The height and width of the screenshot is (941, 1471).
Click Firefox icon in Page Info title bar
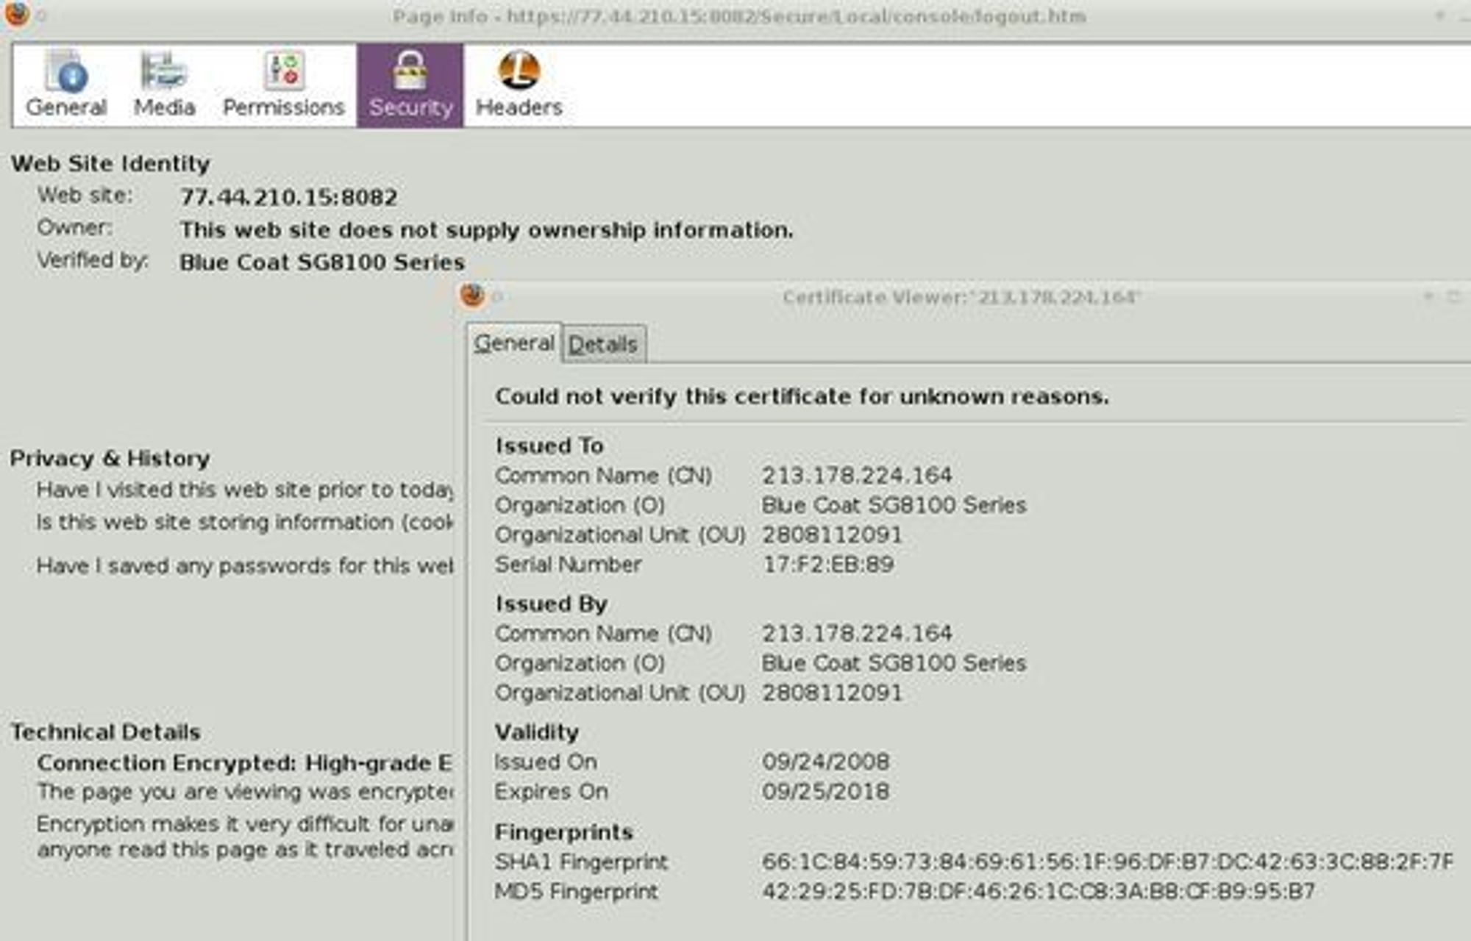[x=18, y=13]
